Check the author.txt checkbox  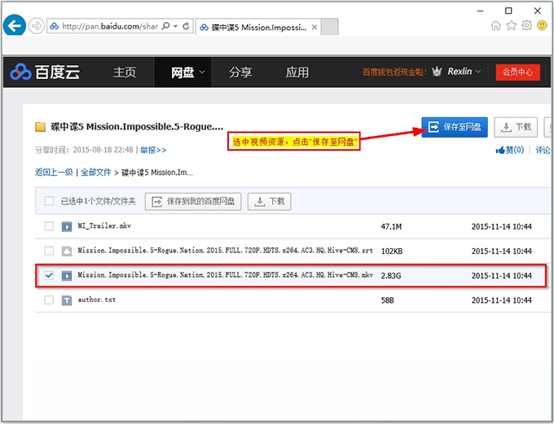click(49, 300)
